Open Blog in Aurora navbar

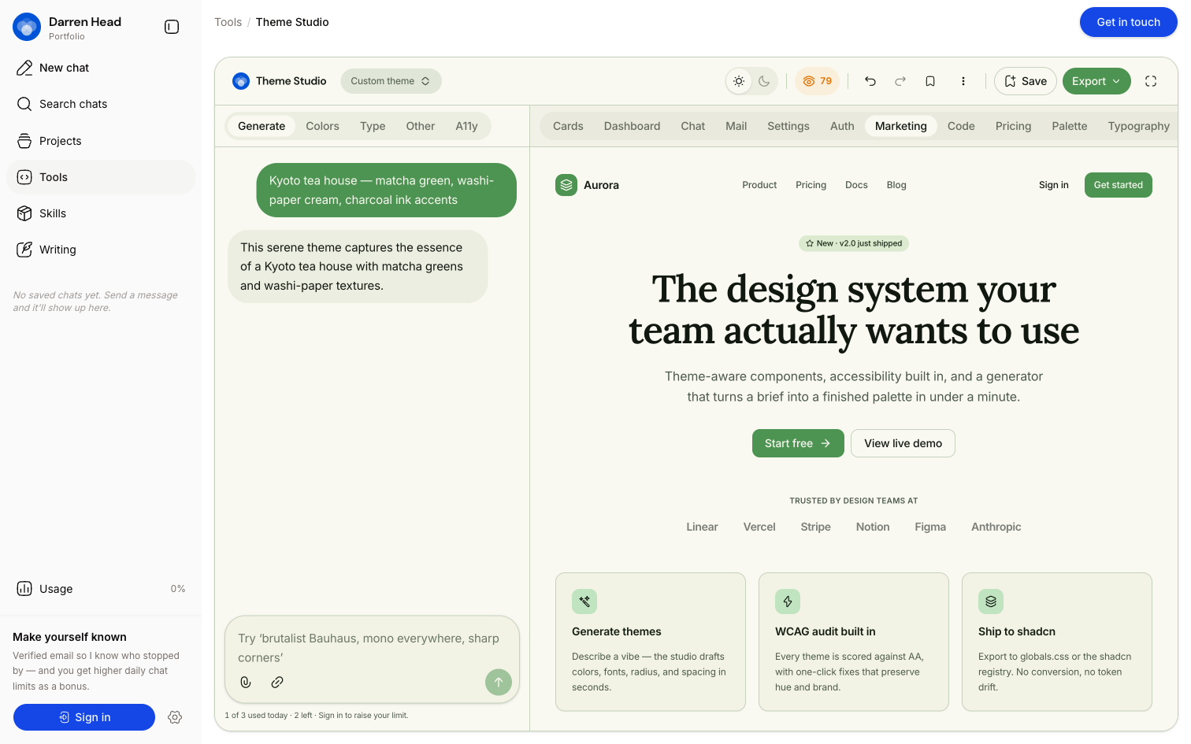tap(896, 185)
